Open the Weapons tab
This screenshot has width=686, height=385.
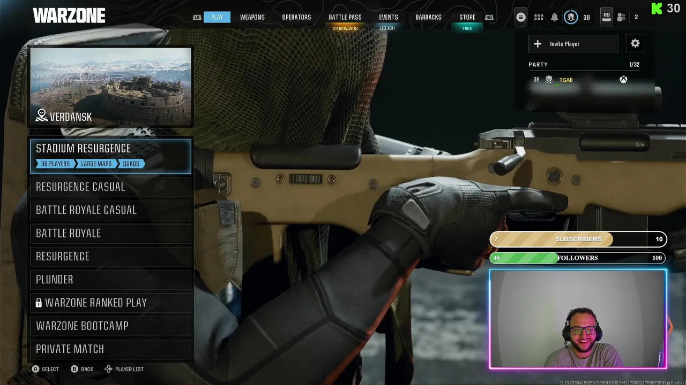point(252,17)
